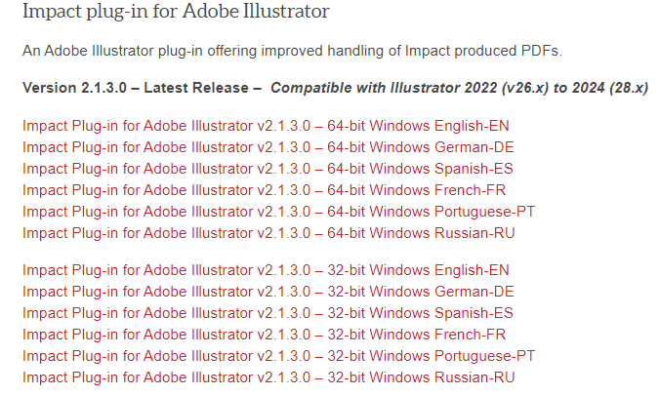Click the 32-bit Windows German-DE download link
Image resolution: width=659 pixels, height=396 pixels.
268,292
